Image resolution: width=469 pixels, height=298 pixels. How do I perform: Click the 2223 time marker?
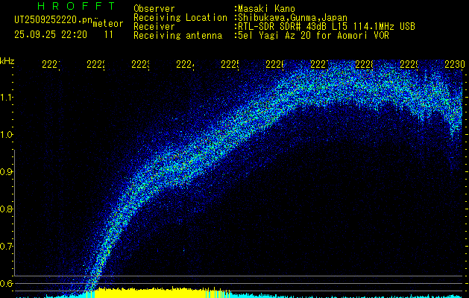click(141, 64)
